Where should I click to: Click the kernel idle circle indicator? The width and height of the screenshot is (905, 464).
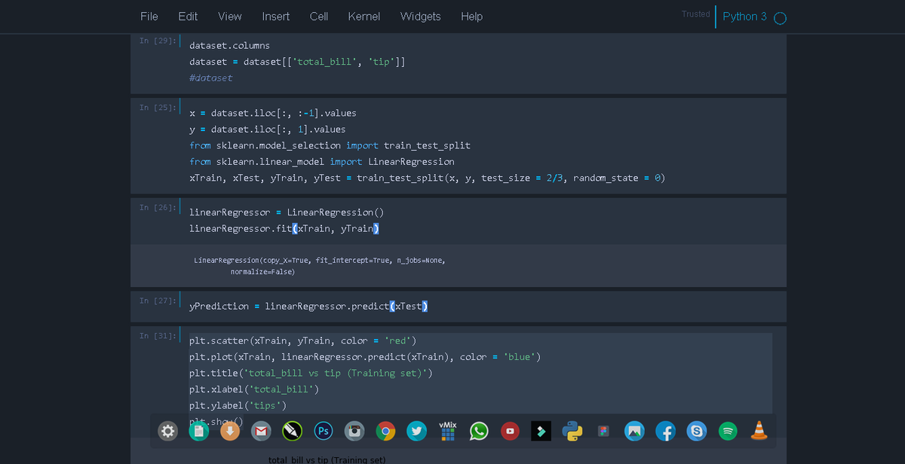781,18
